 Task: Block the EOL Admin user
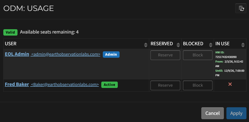pyautogui.click(x=198, y=55)
